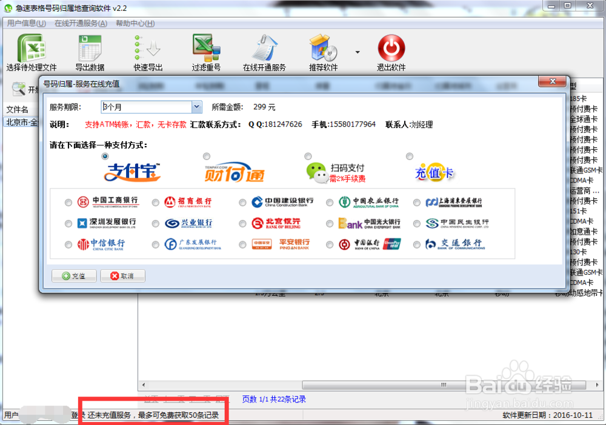The image size is (606, 425).
Task: Open the 推荐软件 toolbar icon
Action: [x=323, y=47]
